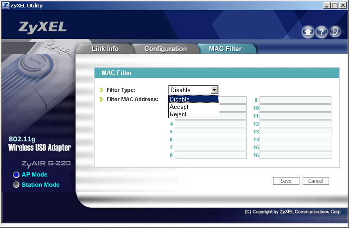Click the Filter MAC Address label

pyautogui.click(x=133, y=99)
